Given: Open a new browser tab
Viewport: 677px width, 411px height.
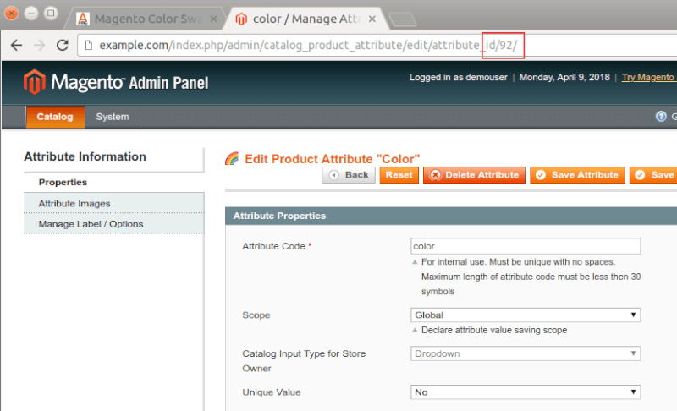Looking at the screenshot, I should coord(403,19).
